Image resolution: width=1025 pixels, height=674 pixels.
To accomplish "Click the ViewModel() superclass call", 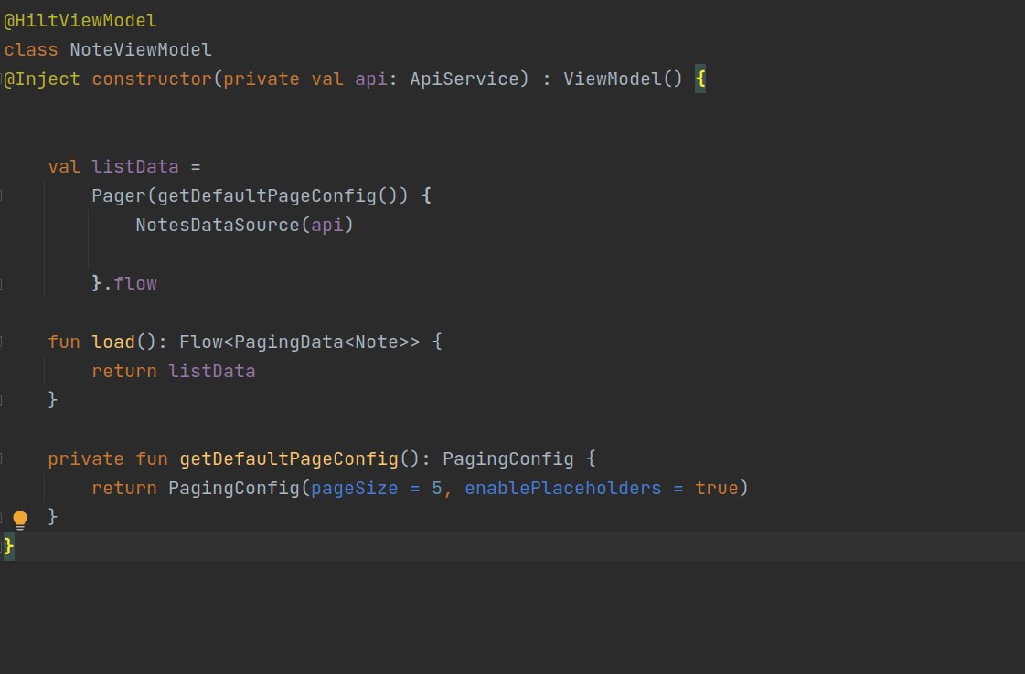I will click(623, 79).
